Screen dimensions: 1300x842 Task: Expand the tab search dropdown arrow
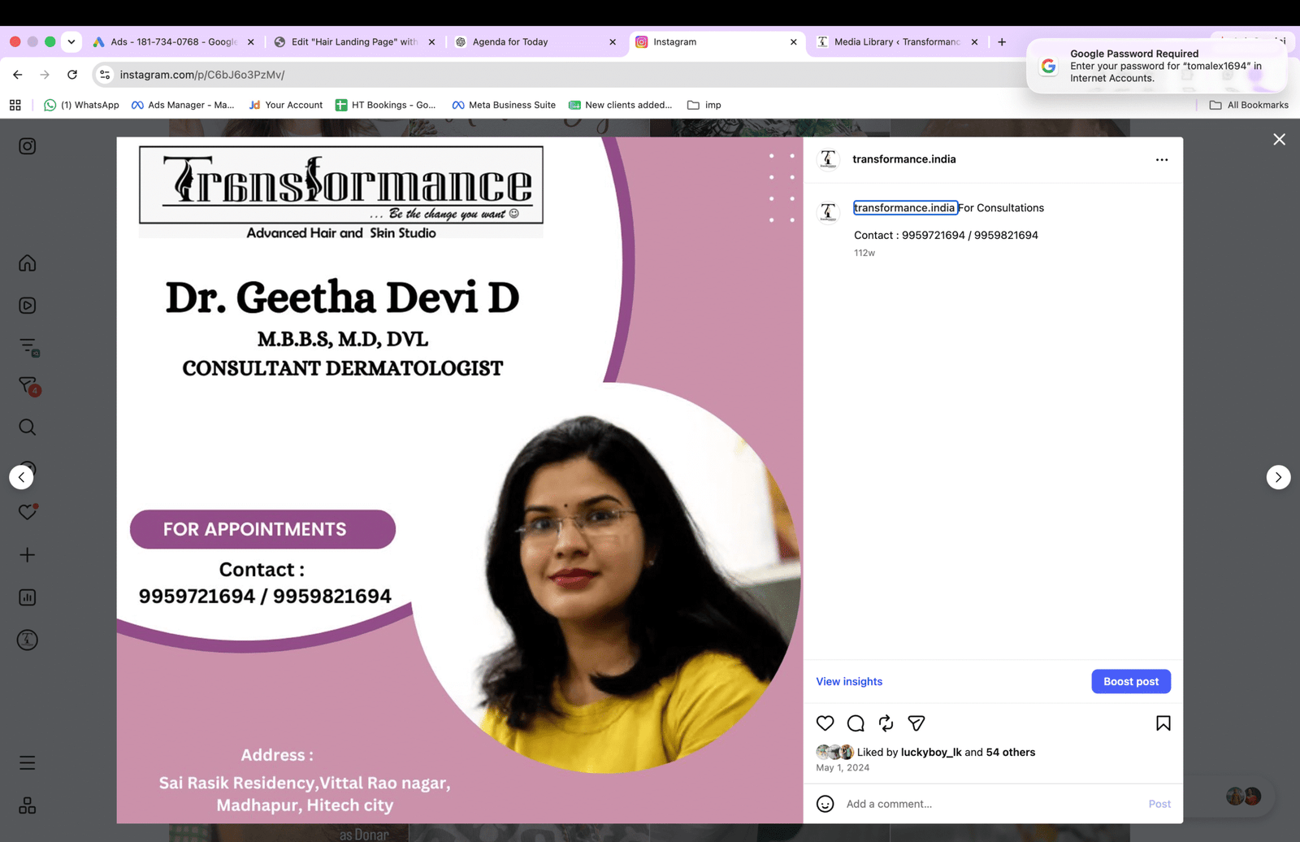[71, 41]
